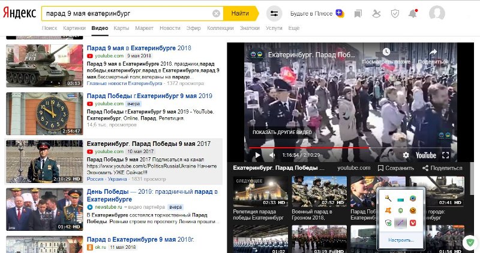The width and height of the screenshot is (480, 253).
Task: Click ПОКАЗАТЬ ДРУГИЕ ВИДЕО button
Action: coord(282,132)
